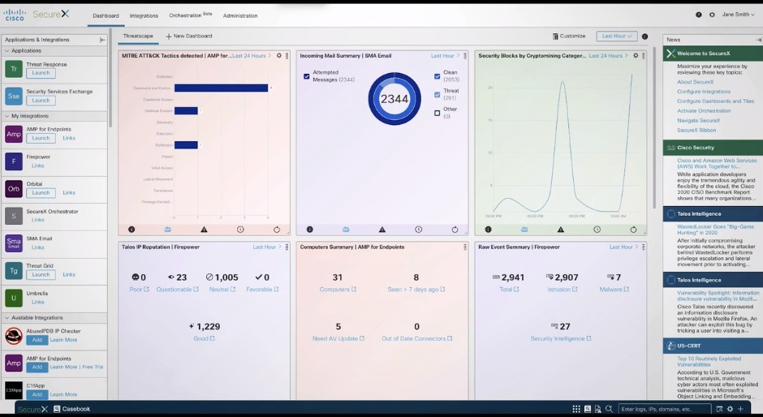Viewport: 763px width, 417px height.
Task: Create a New Dashboard
Action: [189, 36]
